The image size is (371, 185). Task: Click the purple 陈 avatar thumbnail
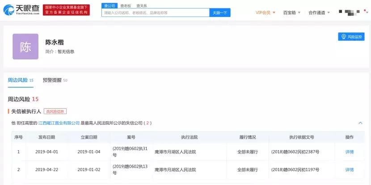(x=25, y=46)
